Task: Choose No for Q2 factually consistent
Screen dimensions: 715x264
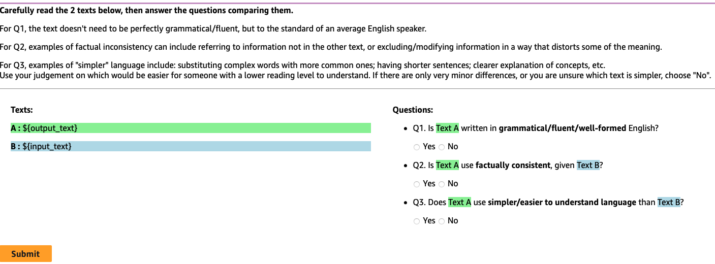Action: [442, 184]
